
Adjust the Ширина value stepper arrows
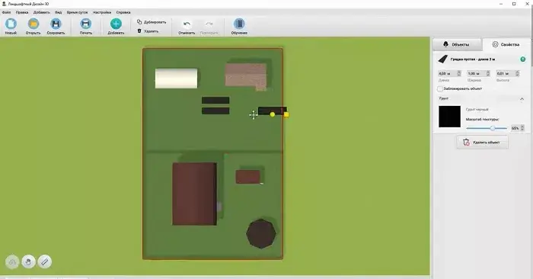click(x=488, y=73)
